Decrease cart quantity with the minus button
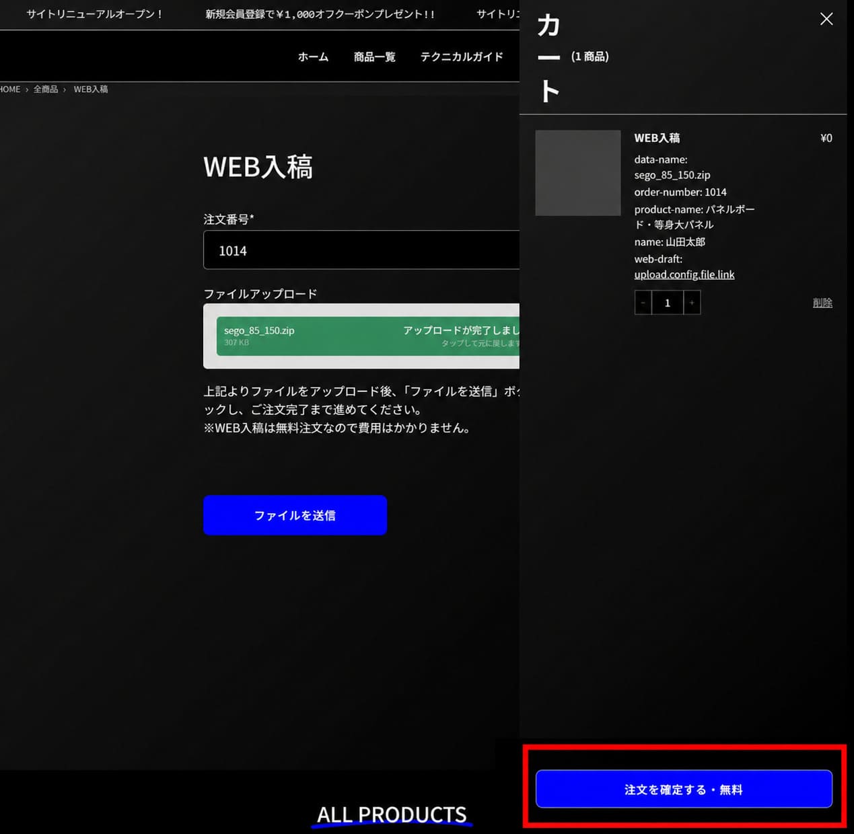The width and height of the screenshot is (854, 834). coord(643,303)
